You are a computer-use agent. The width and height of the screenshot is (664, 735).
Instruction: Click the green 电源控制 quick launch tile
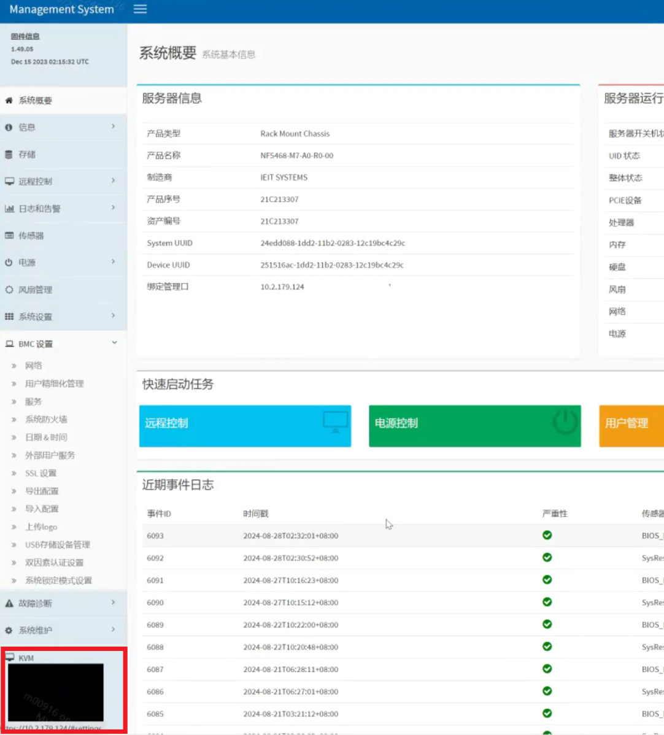click(474, 426)
